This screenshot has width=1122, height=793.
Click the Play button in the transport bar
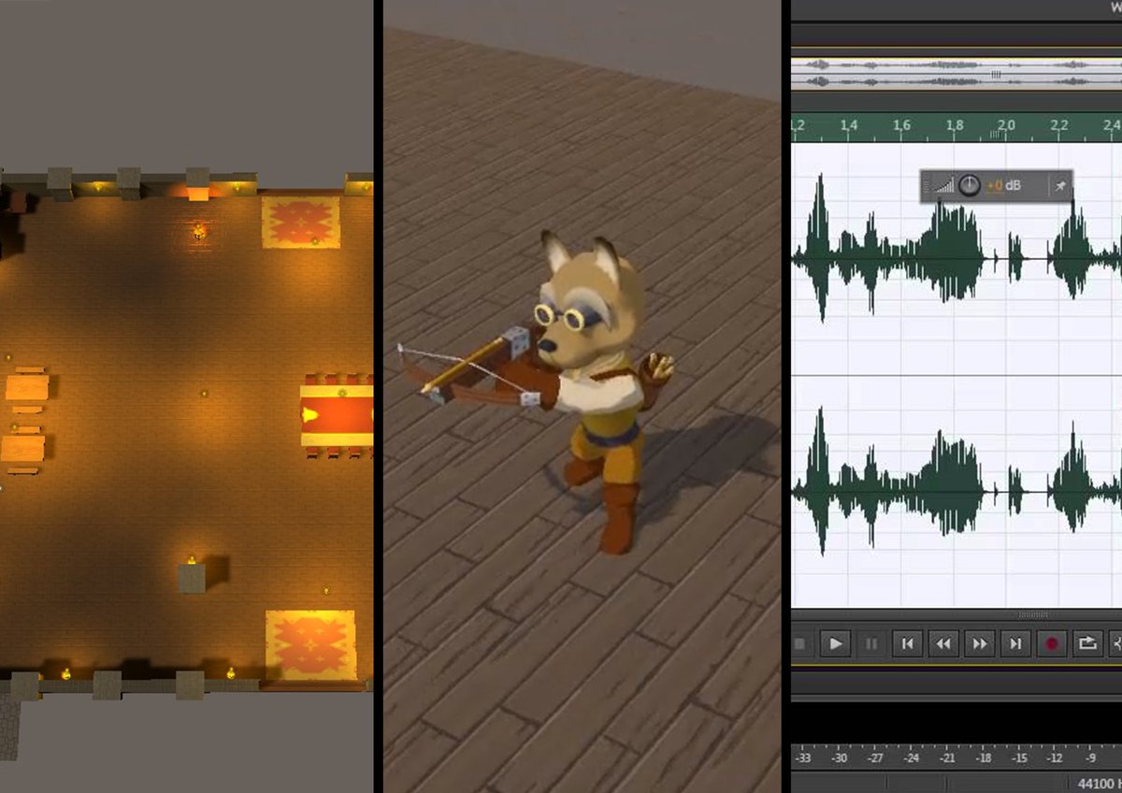point(836,643)
